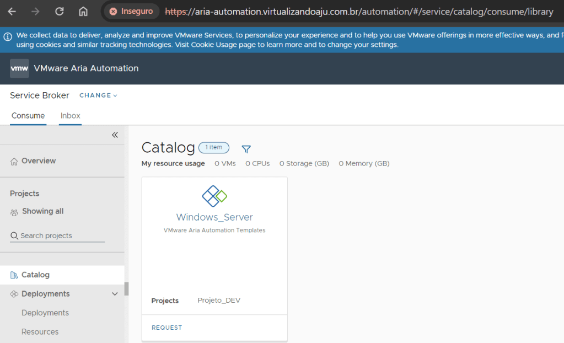This screenshot has width=564, height=343.
Task: Request the Windows_Server catalog item
Action: pyautogui.click(x=166, y=328)
